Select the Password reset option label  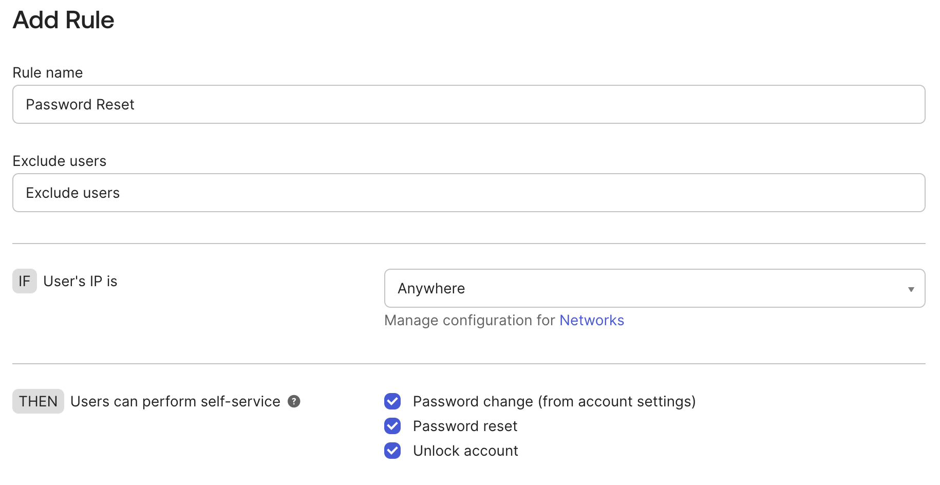pos(465,426)
